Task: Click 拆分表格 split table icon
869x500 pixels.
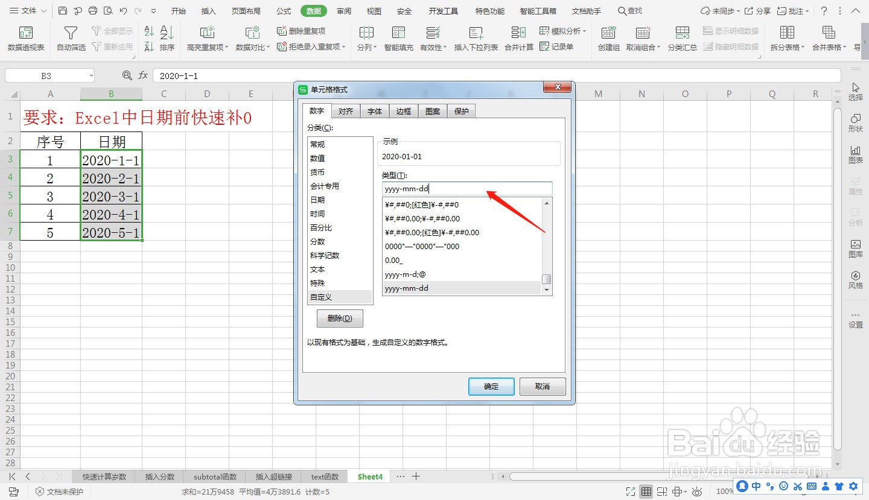Action: pos(787,33)
